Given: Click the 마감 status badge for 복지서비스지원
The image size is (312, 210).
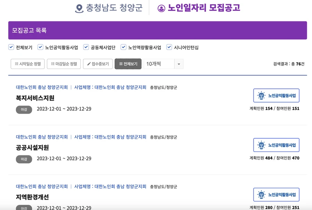Looking at the screenshot, I should [24, 109].
